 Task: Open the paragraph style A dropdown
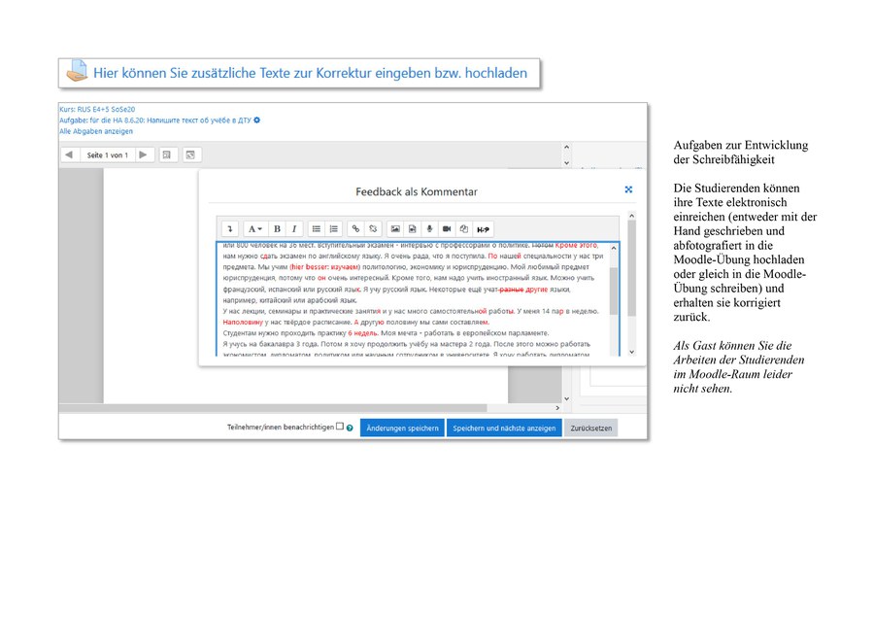click(254, 229)
